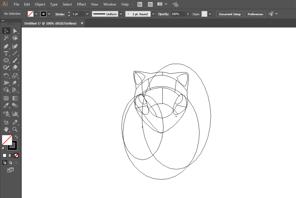Choose the Rotate tool
The image size is (296, 198).
click(6, 76)
